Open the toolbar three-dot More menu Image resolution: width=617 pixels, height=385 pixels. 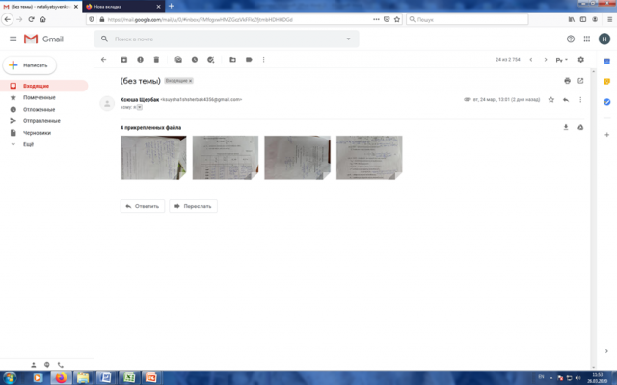[x=263, y=60]
